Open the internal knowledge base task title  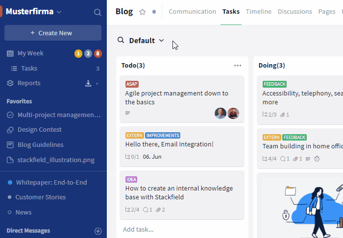point(179,193)
